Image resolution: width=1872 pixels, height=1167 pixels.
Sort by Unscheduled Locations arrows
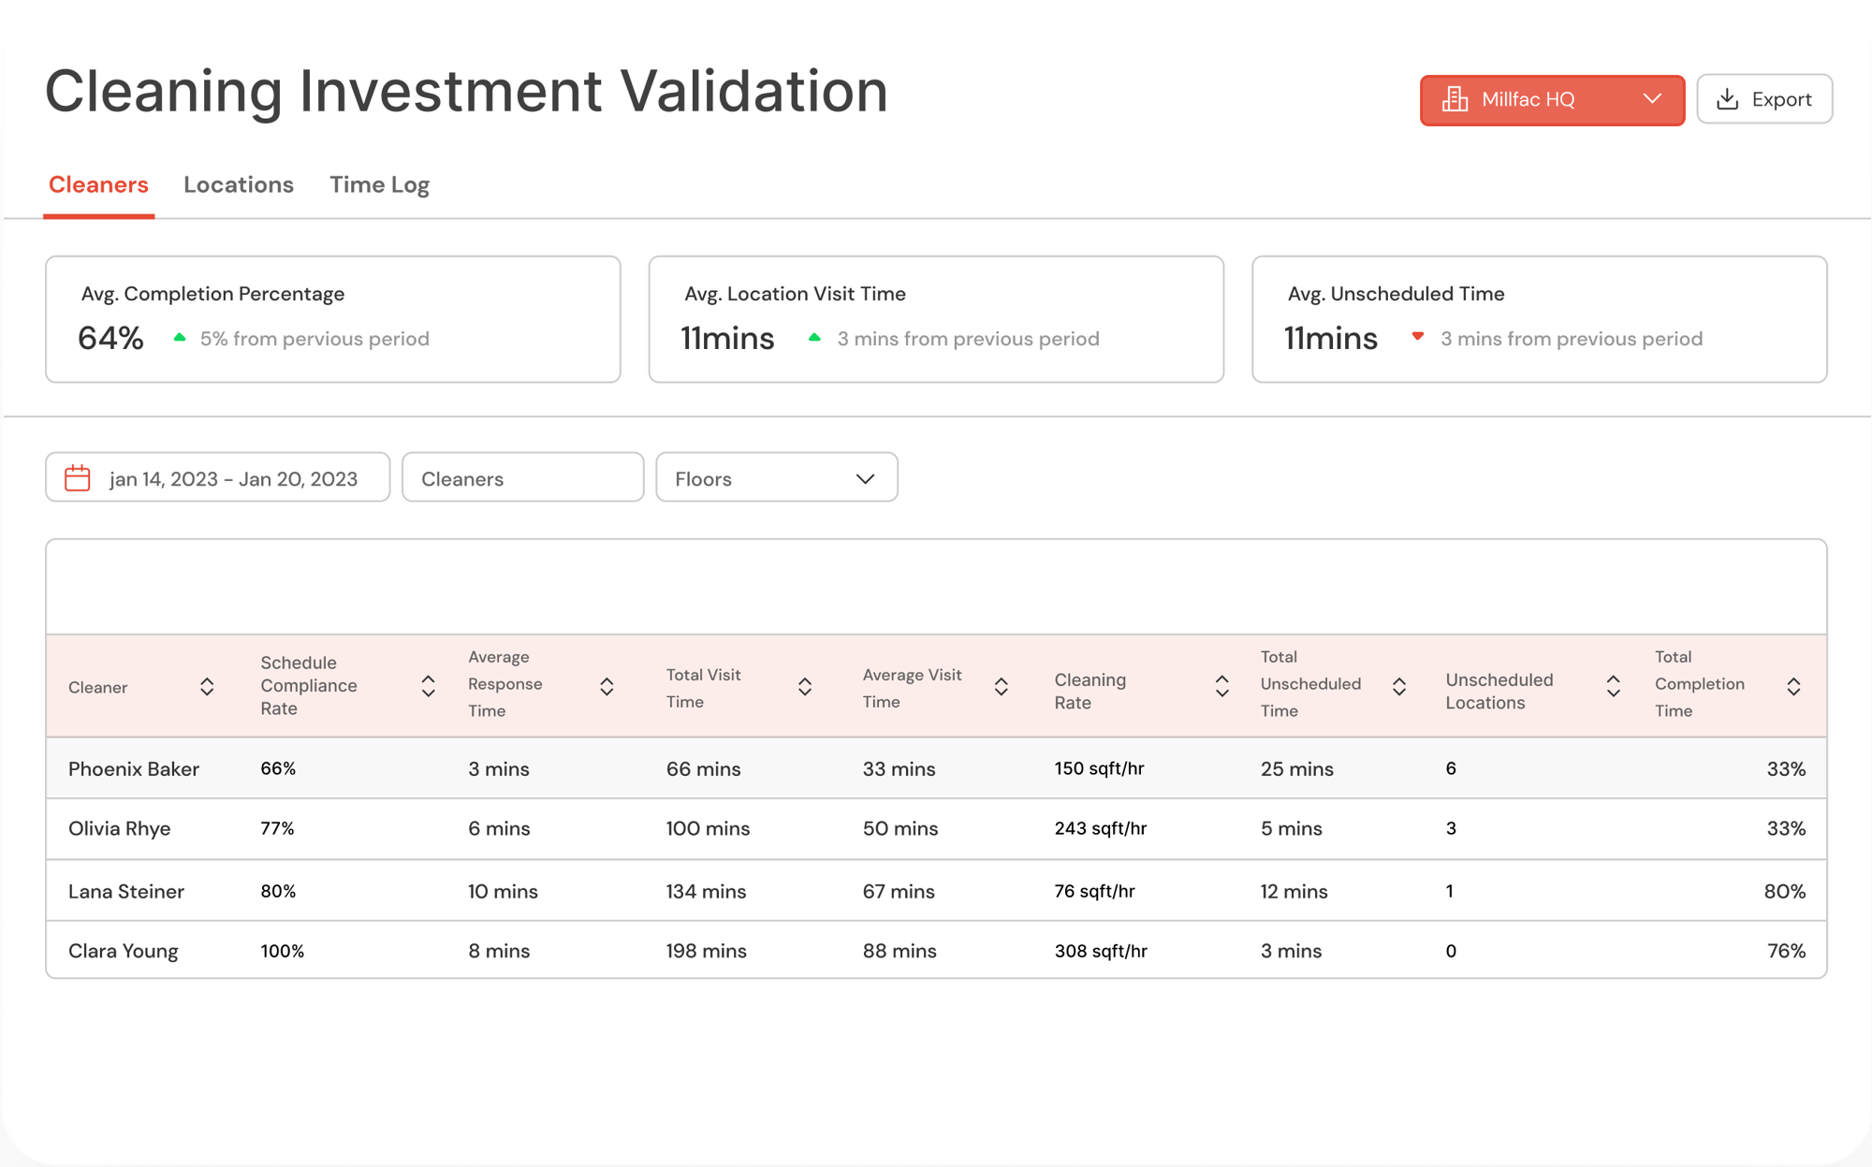pyautogui.click(x=1614, y=687)
